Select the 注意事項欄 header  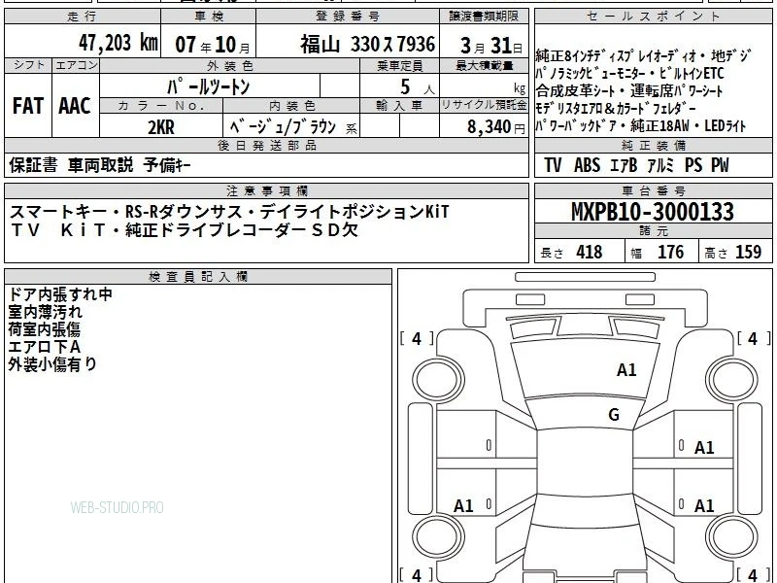(266, 190)
